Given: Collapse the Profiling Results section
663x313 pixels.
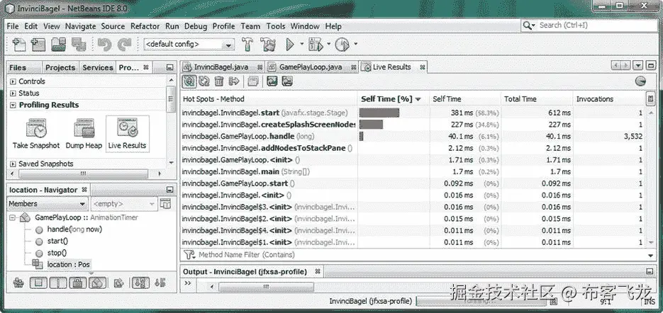Looking at the screenshot, I should pos(13,106).
